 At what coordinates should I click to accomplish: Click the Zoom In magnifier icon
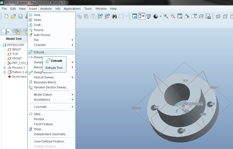(166, 16)
